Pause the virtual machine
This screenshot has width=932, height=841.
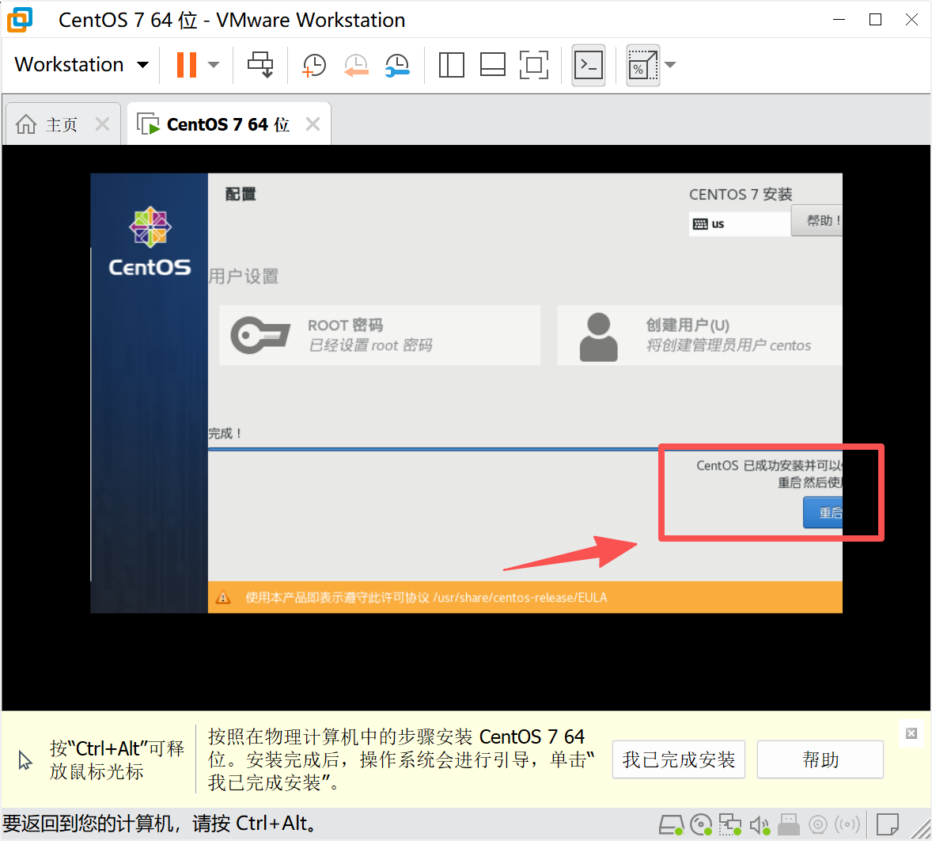point(187,64)
